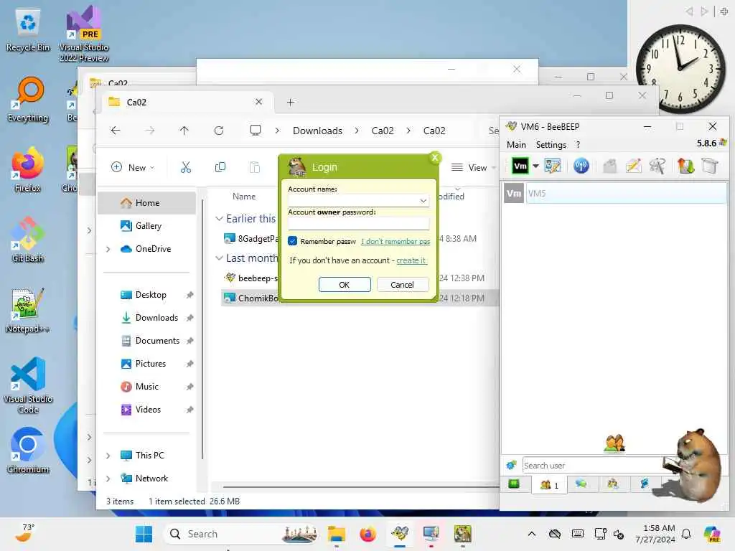Click the chevron after Downloads in breadcrumb
Image resolution: width=735 pixels, height=551 pixels.
(357, 131)
